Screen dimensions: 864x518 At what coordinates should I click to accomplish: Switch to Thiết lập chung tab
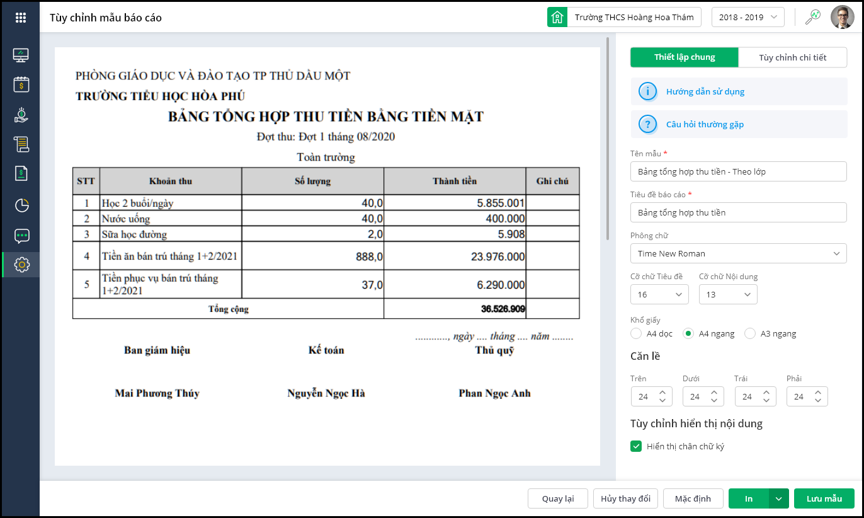pyautogui.click(x=685, y=57)
